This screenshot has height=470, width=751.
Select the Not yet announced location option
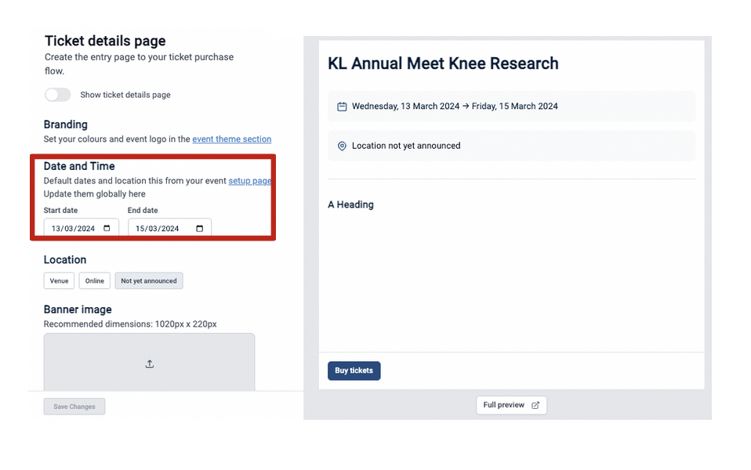pos(148,280)
